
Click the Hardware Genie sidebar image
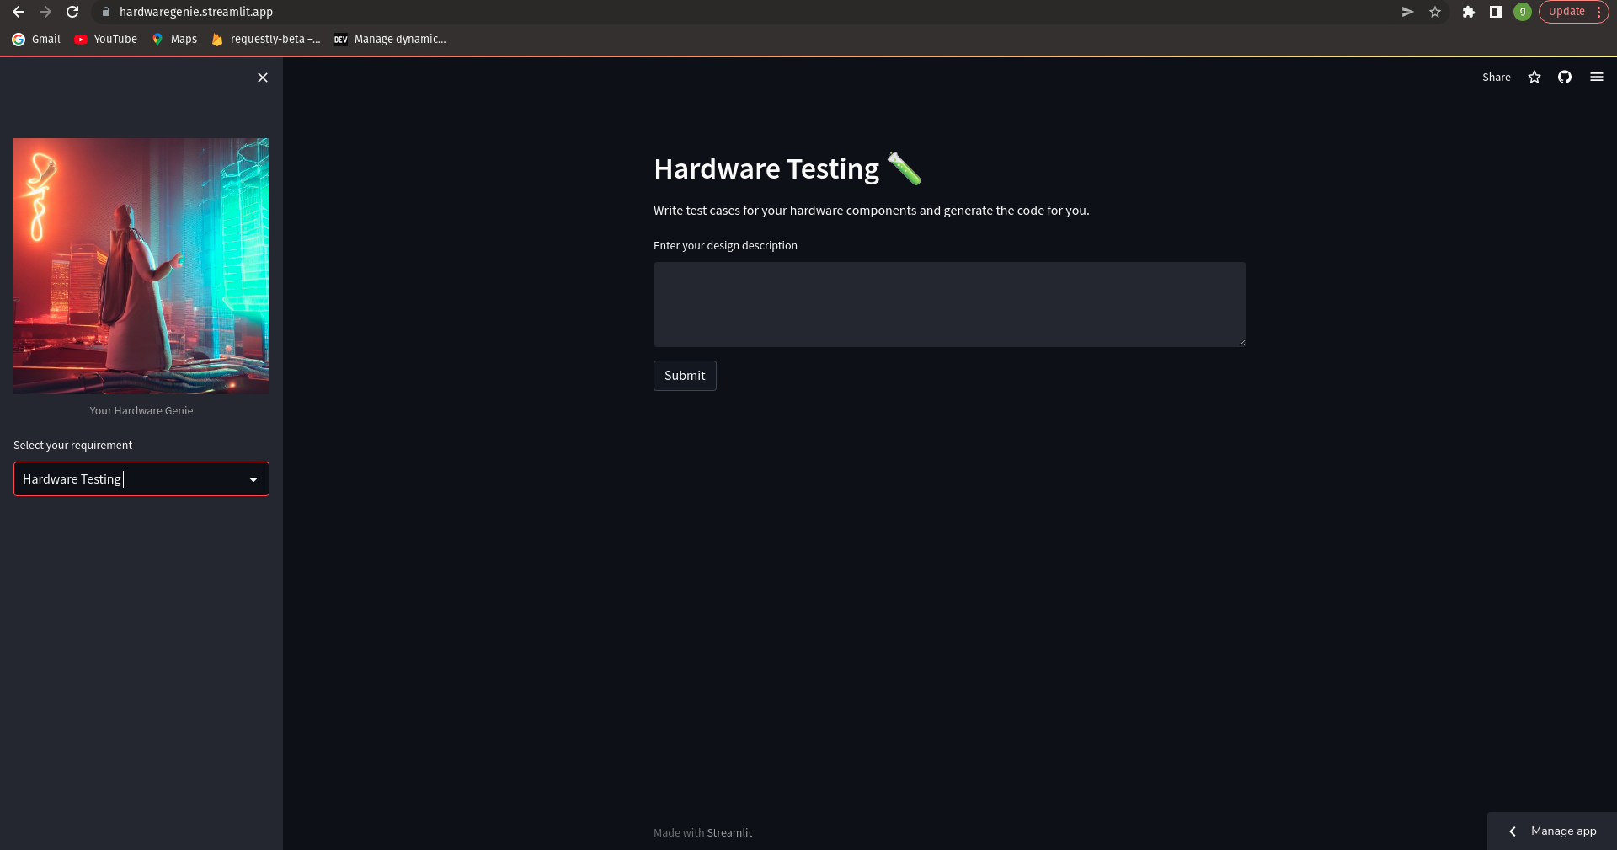(x=141, y=266)
